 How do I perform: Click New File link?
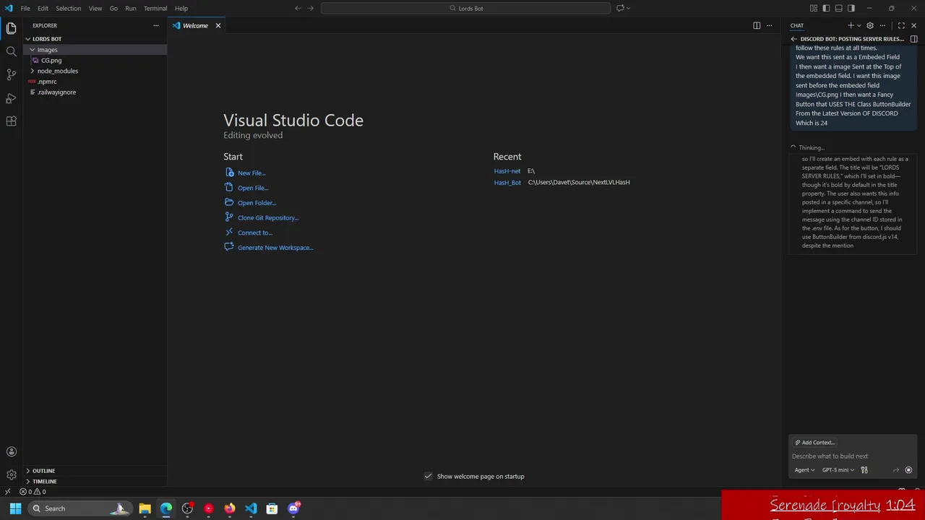(251, 173)
